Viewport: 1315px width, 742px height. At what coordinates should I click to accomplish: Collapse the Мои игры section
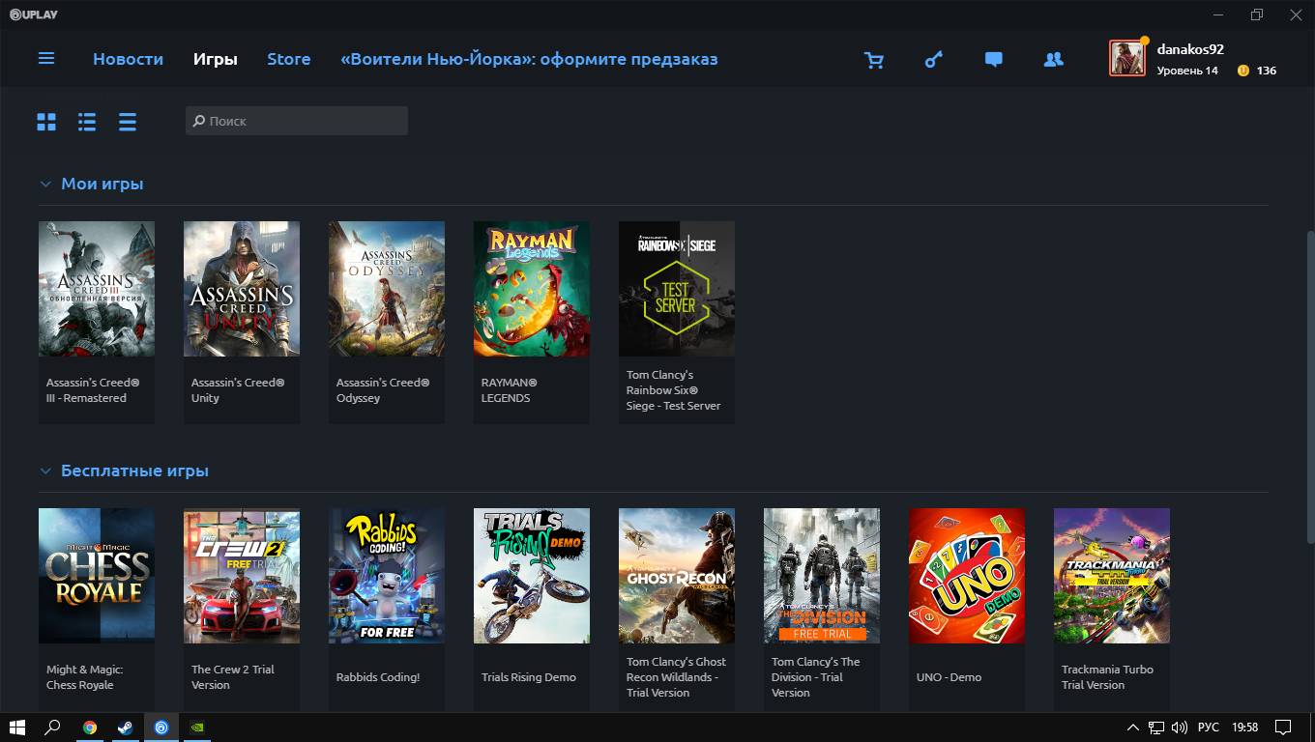[45, 184]
